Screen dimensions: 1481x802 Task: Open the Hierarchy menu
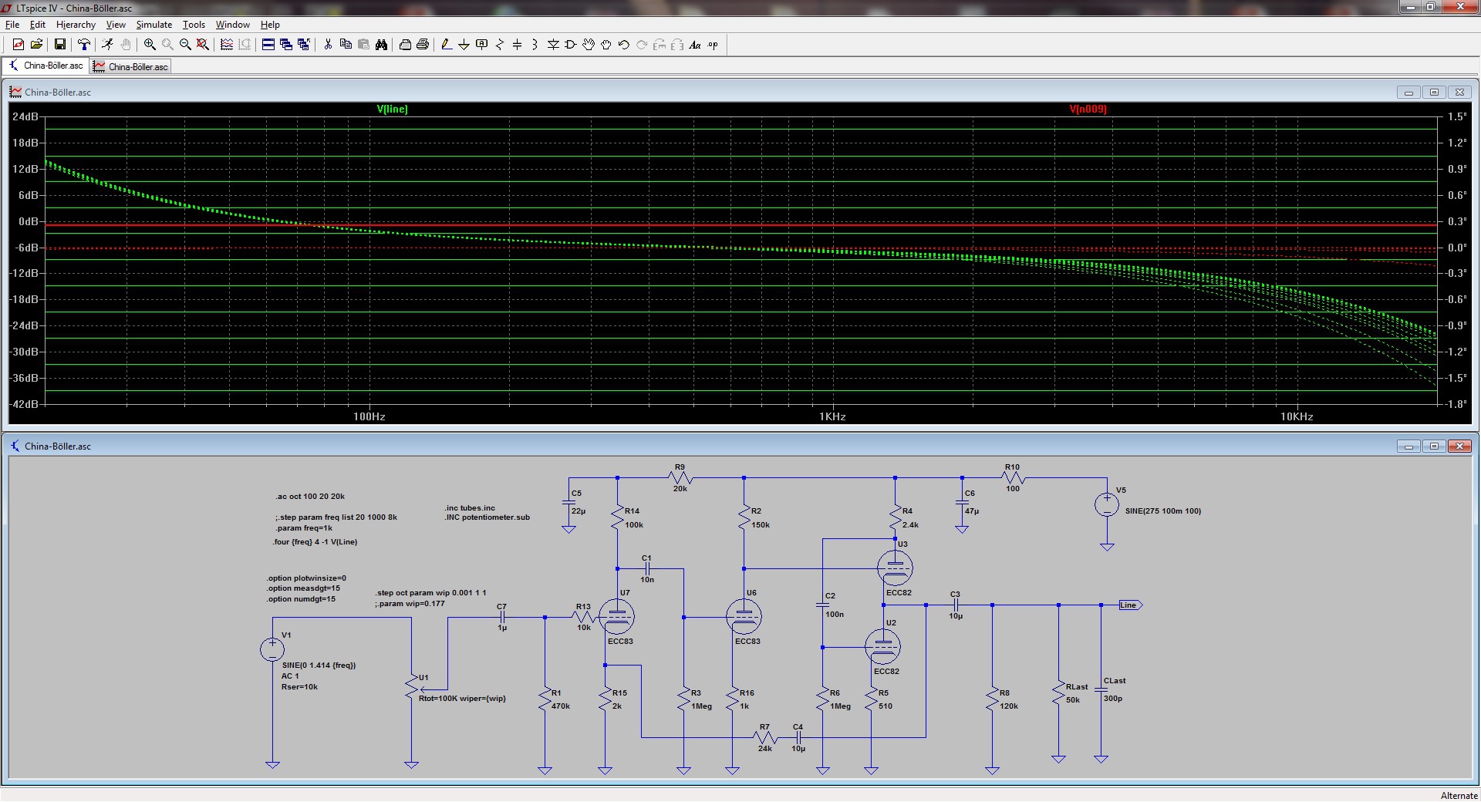pos(76,25)
